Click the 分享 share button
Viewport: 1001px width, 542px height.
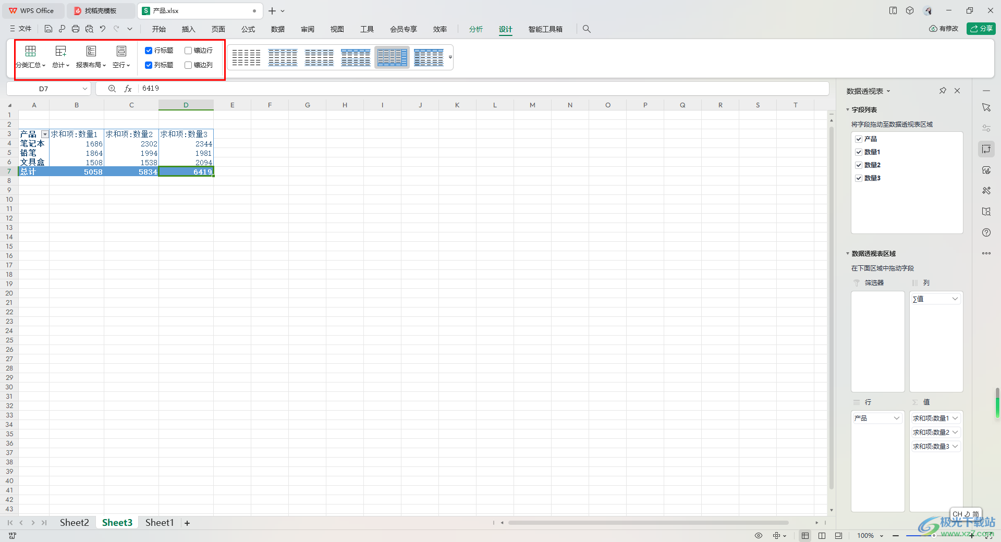[x=981, y=29]
